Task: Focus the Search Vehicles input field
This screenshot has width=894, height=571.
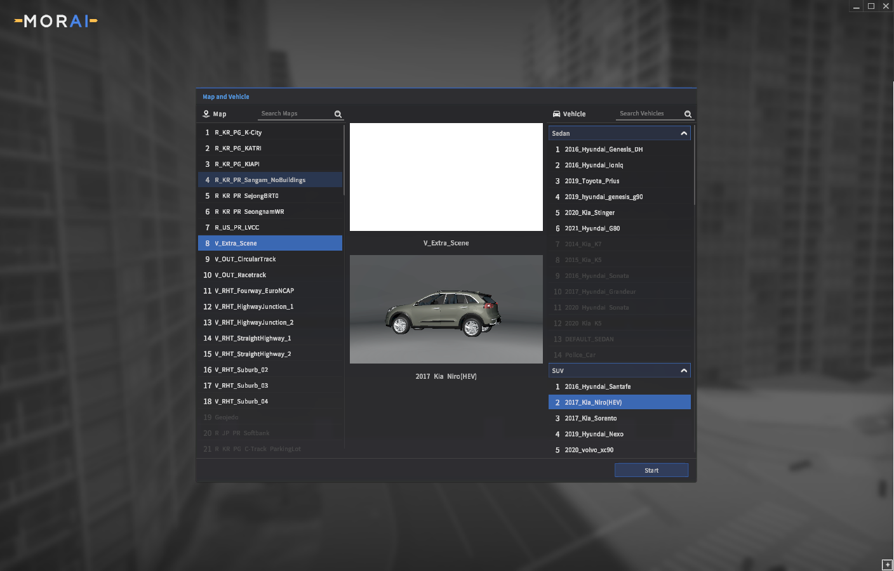Action: [x=648, y=114]
